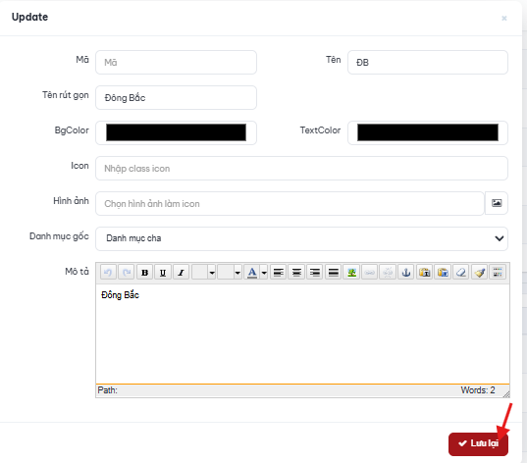Click the Lưu lại save button
527x463 pixels.
pyautogui.click(x=478, y=443)
